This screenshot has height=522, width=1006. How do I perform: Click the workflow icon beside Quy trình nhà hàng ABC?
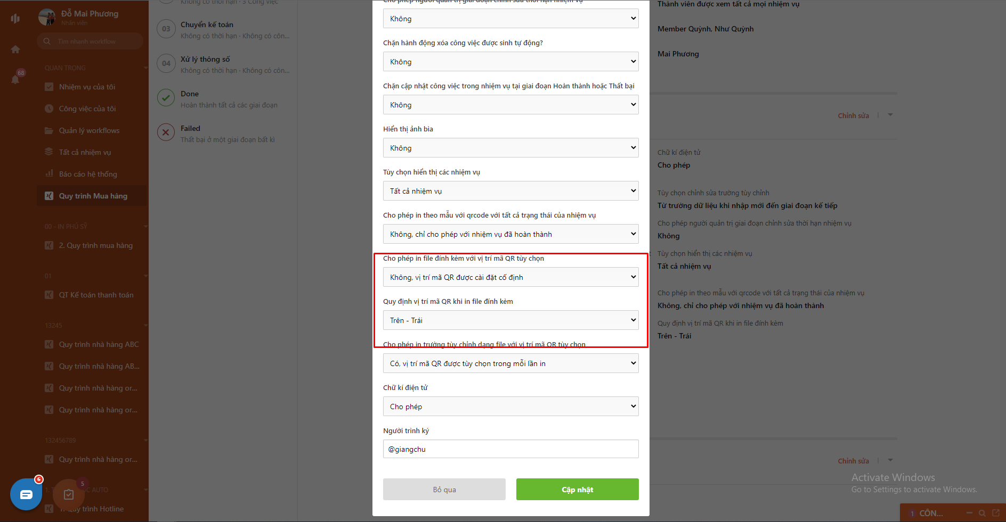49,344
